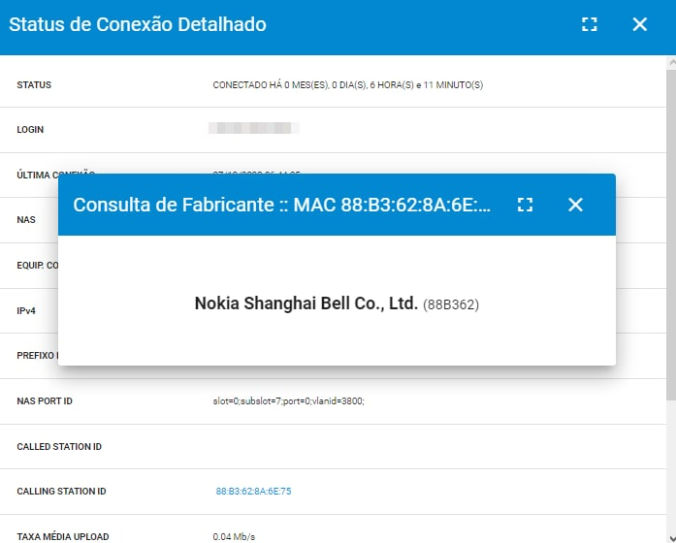Select the STATUS row label
676x543 pixels.
[x=34, y=85]
